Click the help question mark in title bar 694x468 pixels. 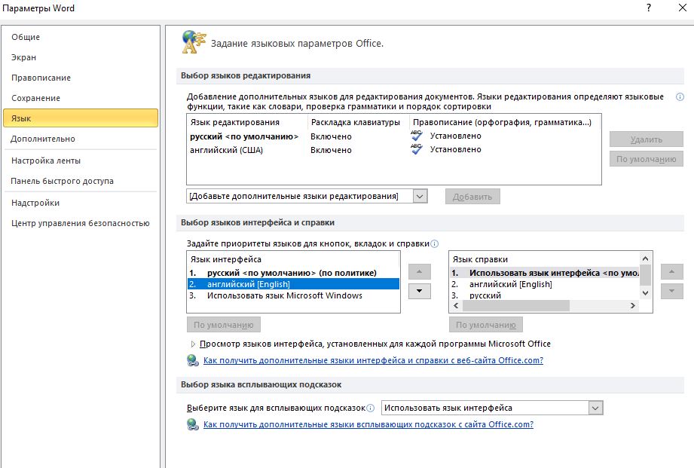point(649,8)
